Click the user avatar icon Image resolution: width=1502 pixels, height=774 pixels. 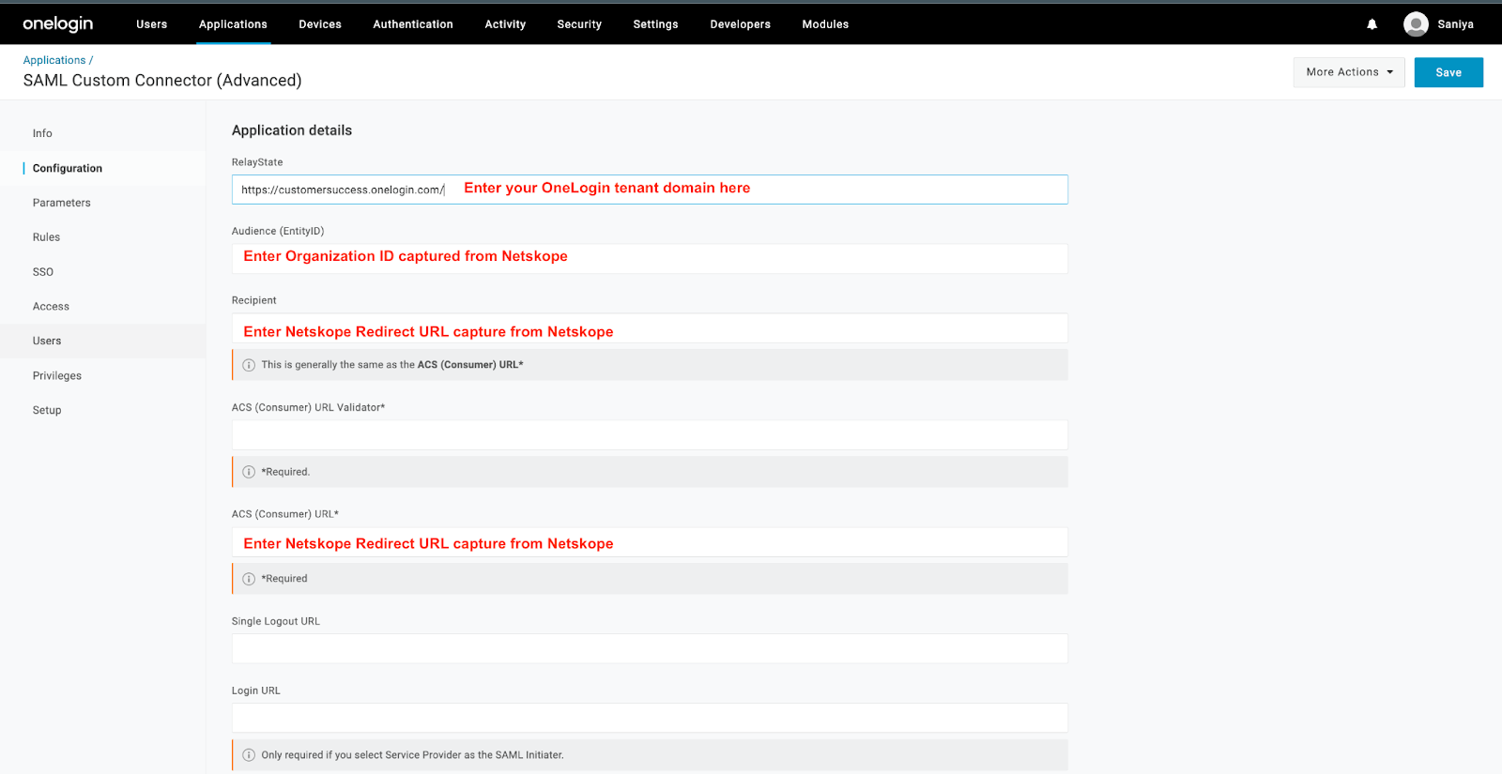pos(1416,24)
